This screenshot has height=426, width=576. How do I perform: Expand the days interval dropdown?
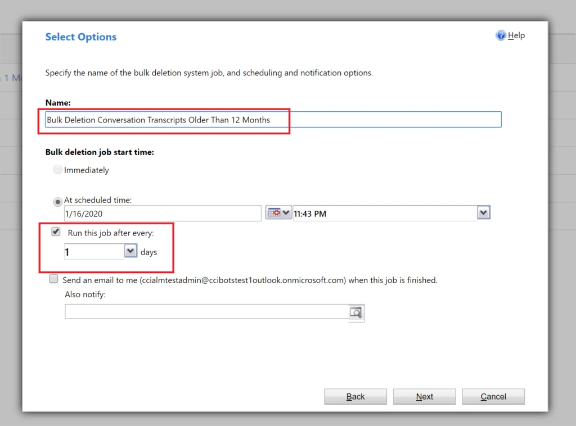pyautogui.click(x=130, y=251)
